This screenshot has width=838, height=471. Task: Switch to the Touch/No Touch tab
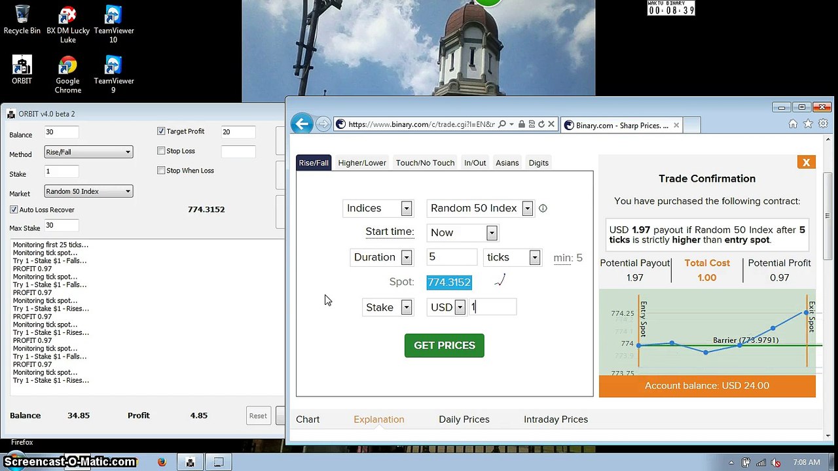tap(425, 163)
